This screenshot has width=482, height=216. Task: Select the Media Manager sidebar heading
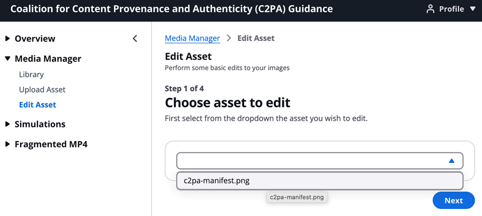point(48,59)
